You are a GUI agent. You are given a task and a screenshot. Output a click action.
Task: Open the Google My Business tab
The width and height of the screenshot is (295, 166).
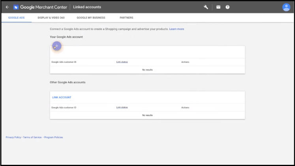click(91, 18)
